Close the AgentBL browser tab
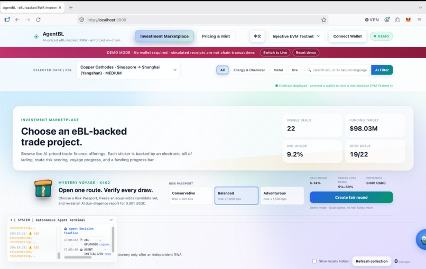The image size is (426, 269). coord(60,7)
